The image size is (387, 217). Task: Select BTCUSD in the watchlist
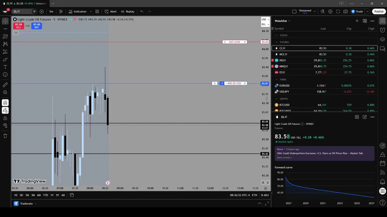point(325,105)
